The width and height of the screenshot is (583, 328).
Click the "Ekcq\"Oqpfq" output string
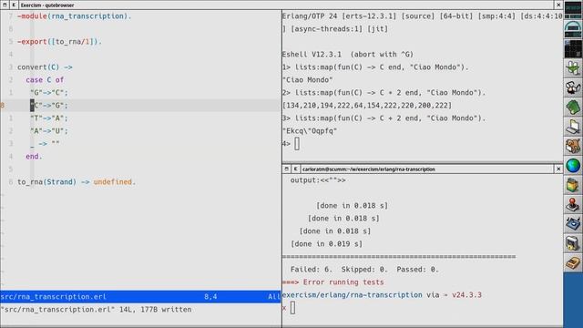click(310, 131)
